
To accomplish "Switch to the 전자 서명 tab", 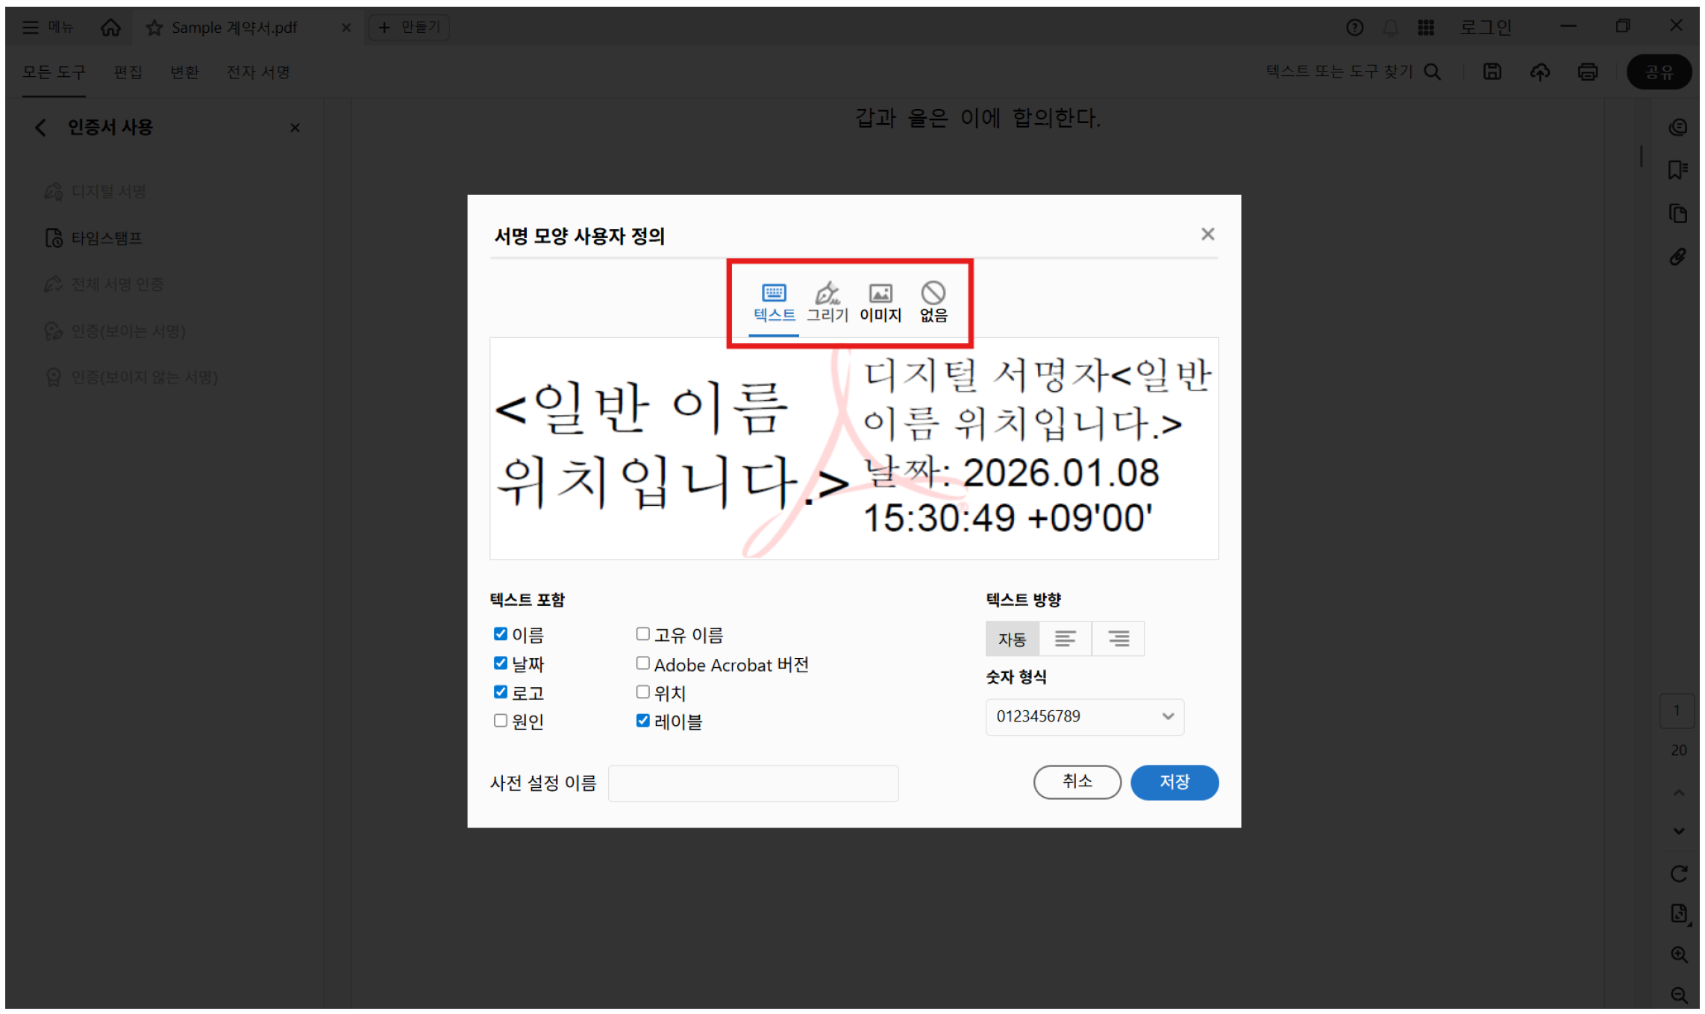I will (x=257, y=72).
